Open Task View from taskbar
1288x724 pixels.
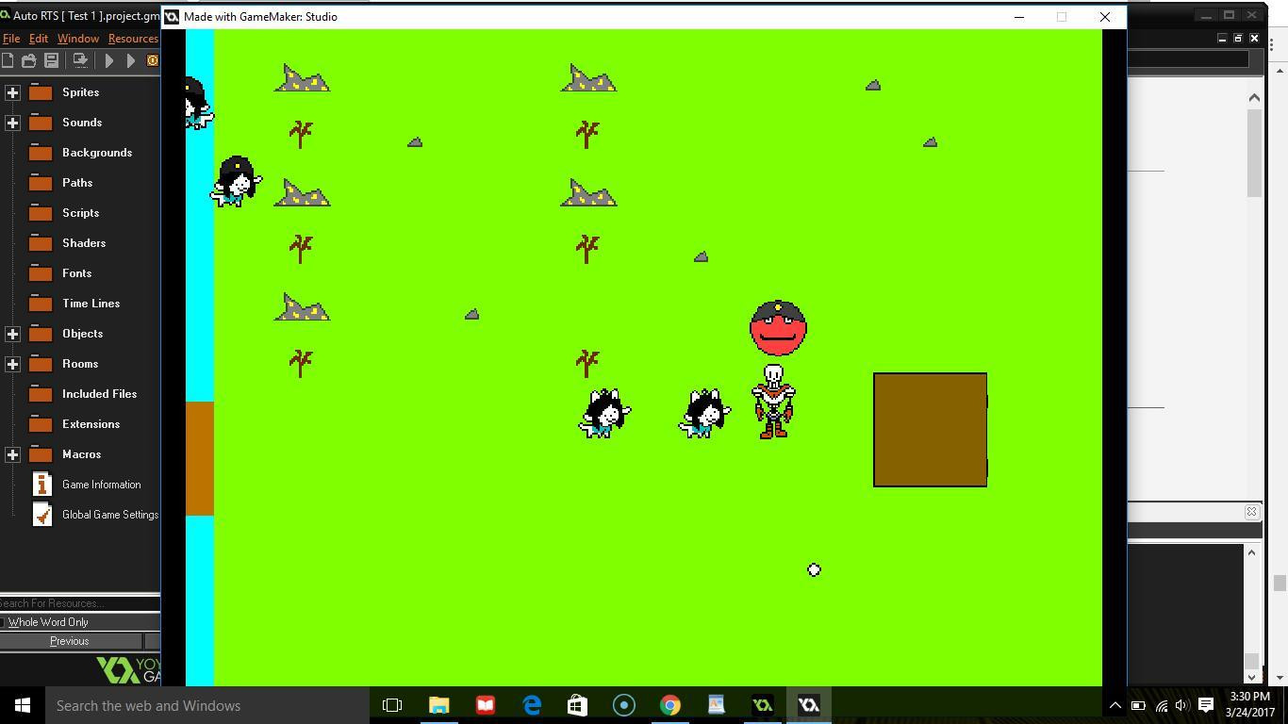[x=392, y=705]
